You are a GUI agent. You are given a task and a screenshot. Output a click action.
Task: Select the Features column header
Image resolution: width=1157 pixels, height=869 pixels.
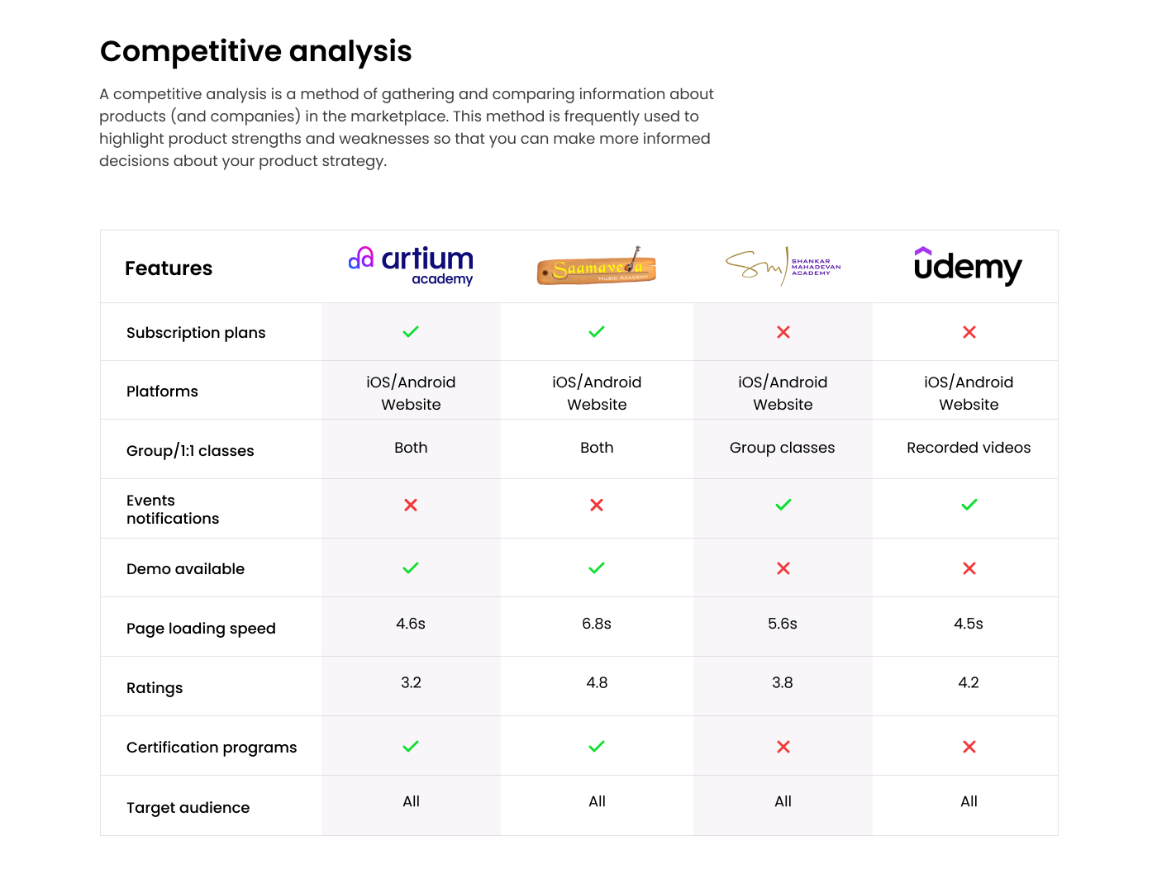point(169,268)
